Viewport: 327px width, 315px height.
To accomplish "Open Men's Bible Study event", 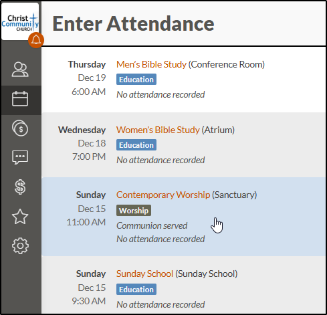I will [151, 64].
